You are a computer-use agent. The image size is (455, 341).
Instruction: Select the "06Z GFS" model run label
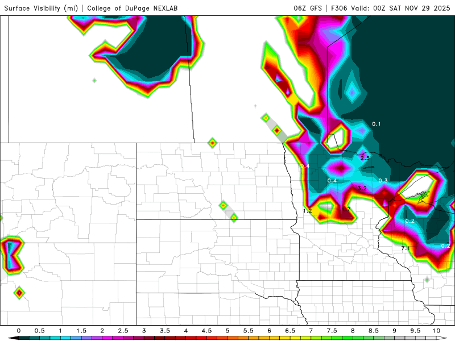pos(308,8)
